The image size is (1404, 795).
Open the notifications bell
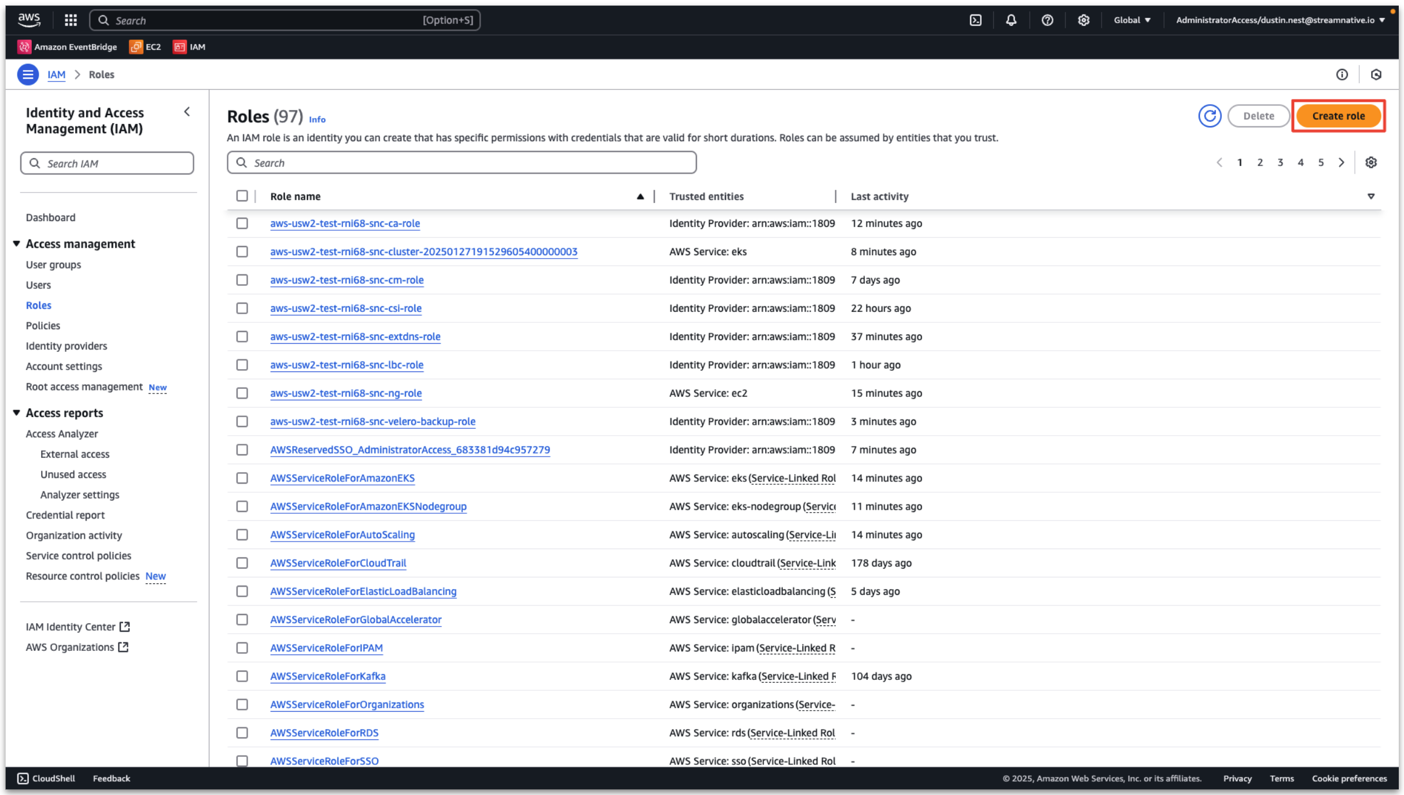(x=1011, y=20)
